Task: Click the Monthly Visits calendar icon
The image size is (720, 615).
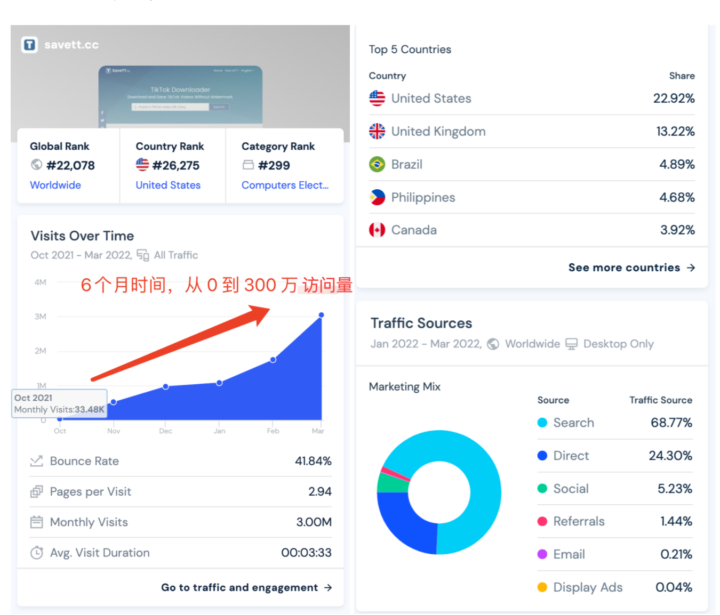Action: click(36, 522)
